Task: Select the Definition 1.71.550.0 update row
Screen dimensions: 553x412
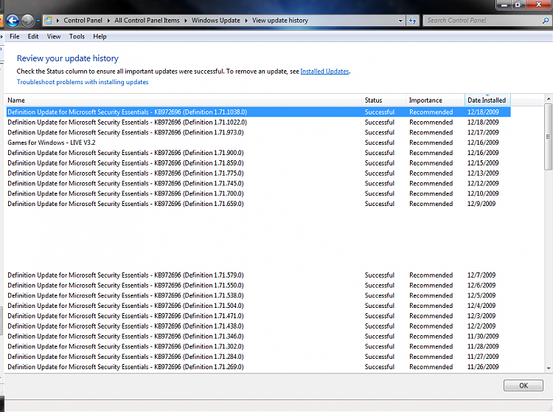Action: click(259, 285)
